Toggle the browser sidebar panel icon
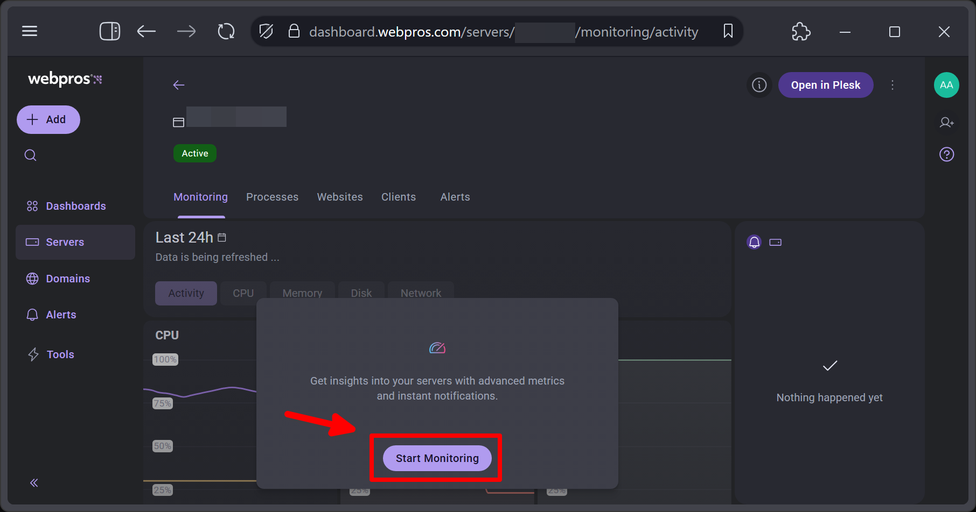This screenshot has width=976, height=512. [x=110, y=31]
